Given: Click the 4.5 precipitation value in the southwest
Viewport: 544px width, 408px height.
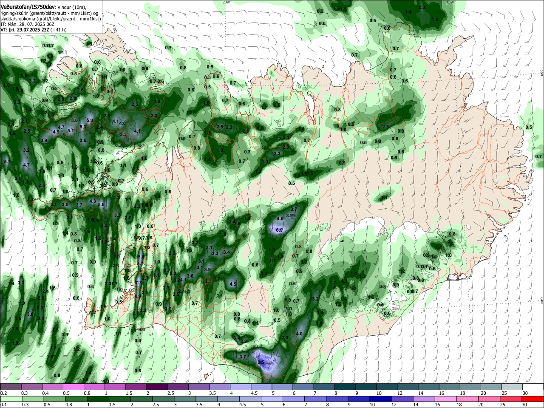Looking at the screenshot, I should pyautogui.click(x=233, y=283).
